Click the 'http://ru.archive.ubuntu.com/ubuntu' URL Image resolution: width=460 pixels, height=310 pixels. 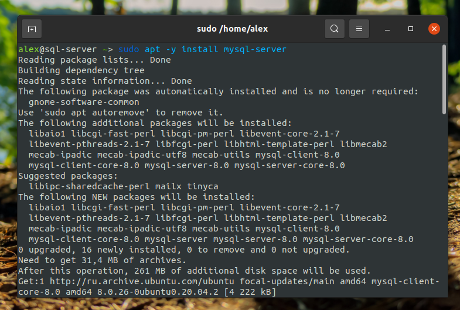(142, 281)
